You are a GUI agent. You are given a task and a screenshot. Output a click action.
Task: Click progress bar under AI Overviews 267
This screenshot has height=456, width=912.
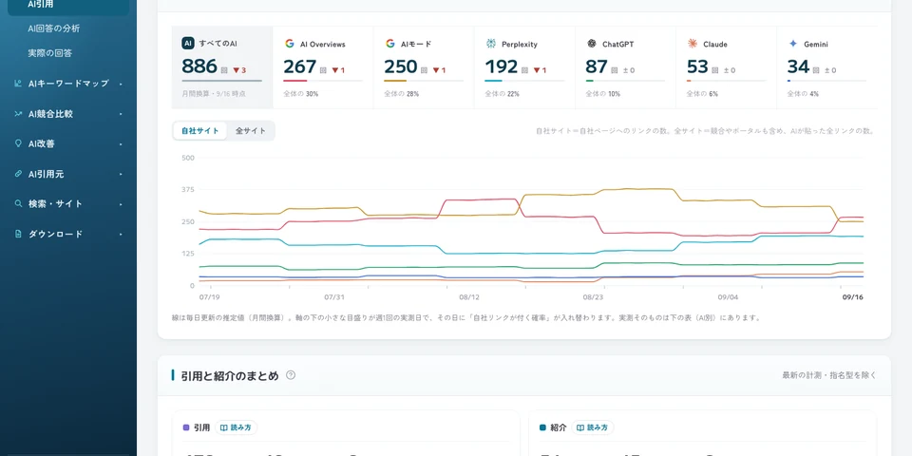click(323, 81)
